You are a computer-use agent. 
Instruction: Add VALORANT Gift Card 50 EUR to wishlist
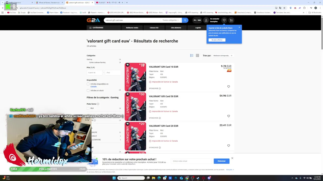coord(229,116)
